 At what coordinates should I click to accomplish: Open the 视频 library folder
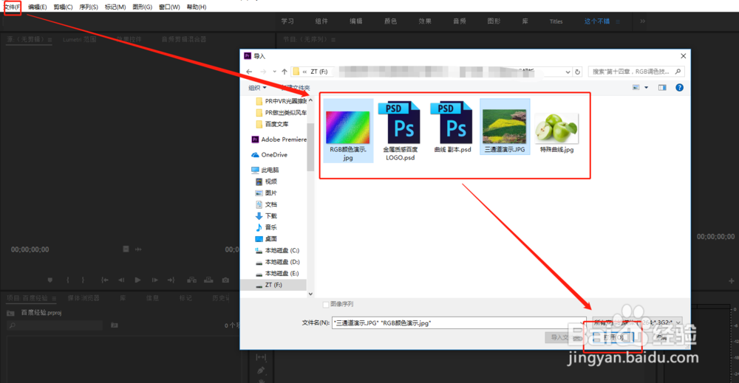tap(266, 182)
